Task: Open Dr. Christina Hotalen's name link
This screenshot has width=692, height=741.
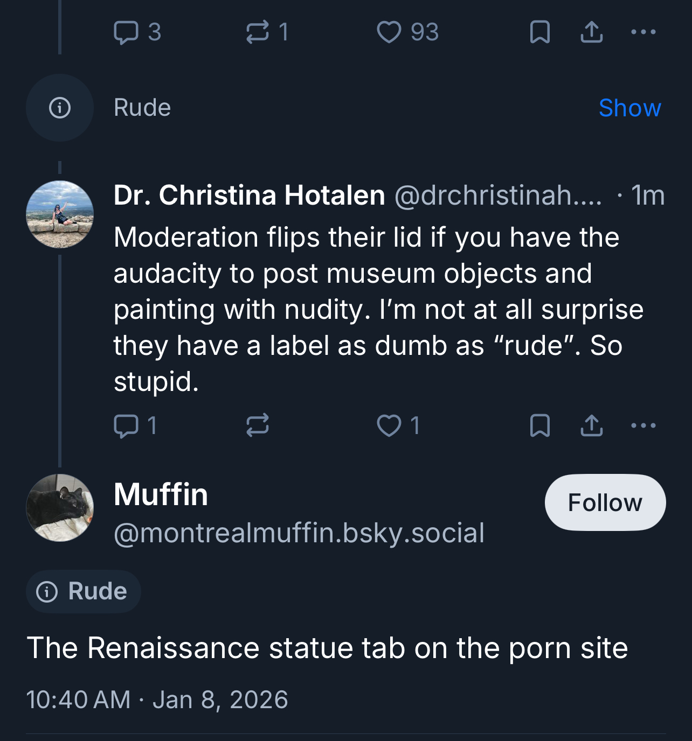Action: pos(249,195)
